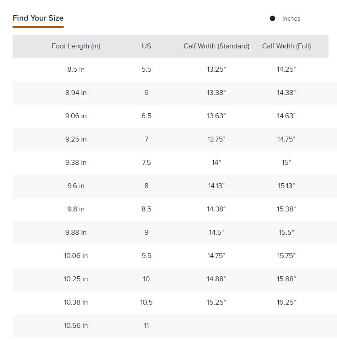
Task: Click the Calf Width (Standard) header
Action: tap(216, 46)
